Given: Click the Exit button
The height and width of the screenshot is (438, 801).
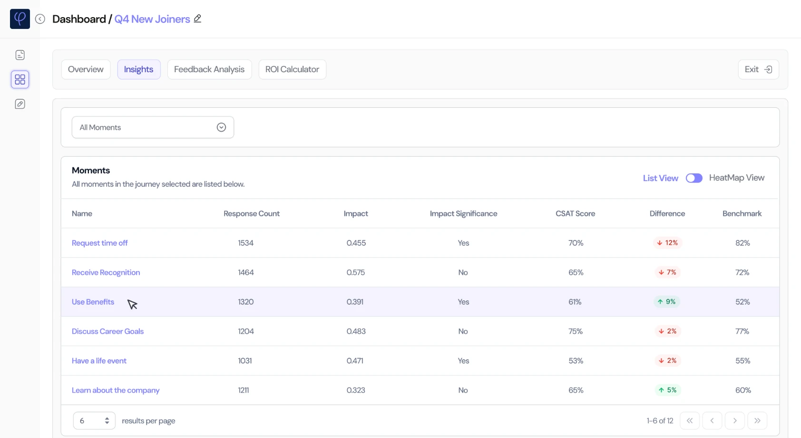Looking at the screenshot, I should coord(758,69).
